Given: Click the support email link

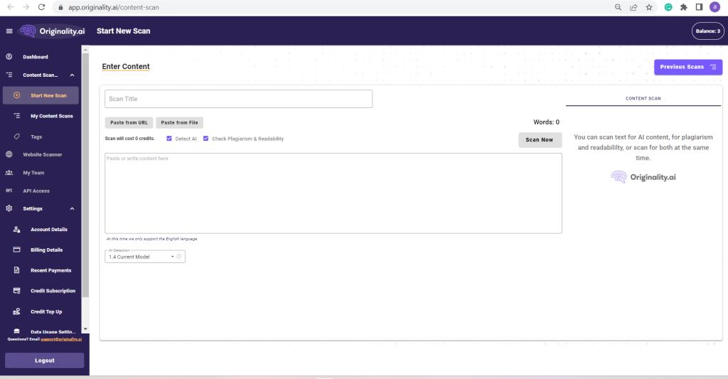Looking at the screenshot, I should (x=61, y=339).
